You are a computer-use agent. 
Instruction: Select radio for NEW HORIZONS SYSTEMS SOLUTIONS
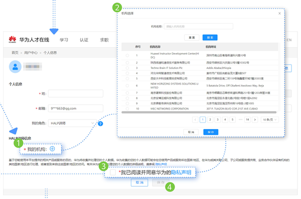(127, 85)
